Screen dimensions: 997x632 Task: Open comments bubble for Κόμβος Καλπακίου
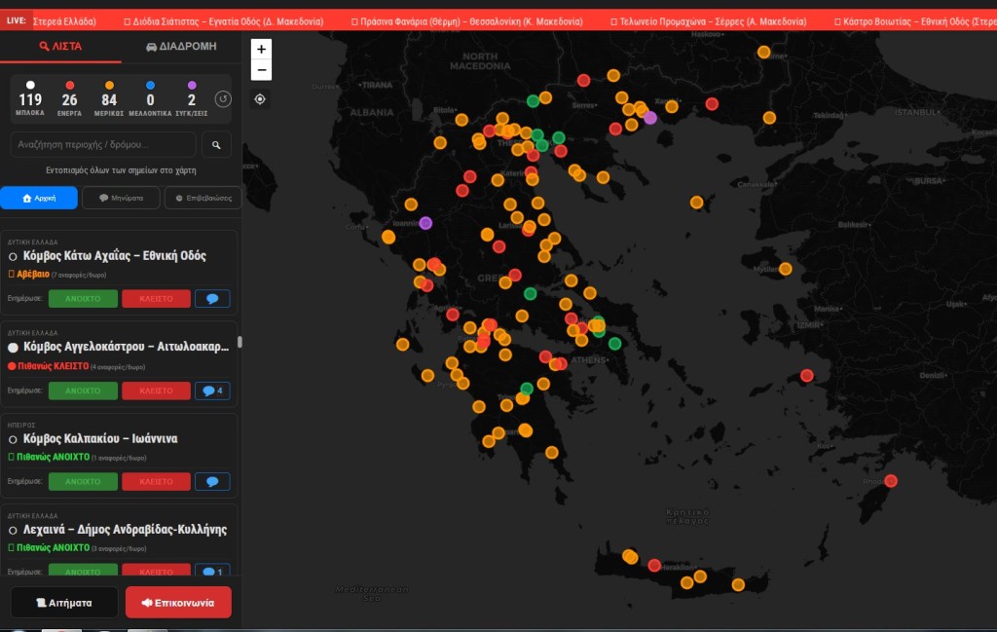[x=212, y=481]
